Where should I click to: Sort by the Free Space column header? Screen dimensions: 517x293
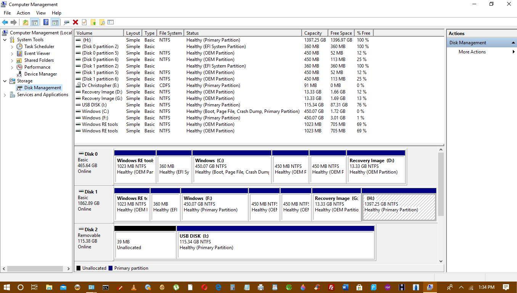pyautogui.click(x=341, y=33)
